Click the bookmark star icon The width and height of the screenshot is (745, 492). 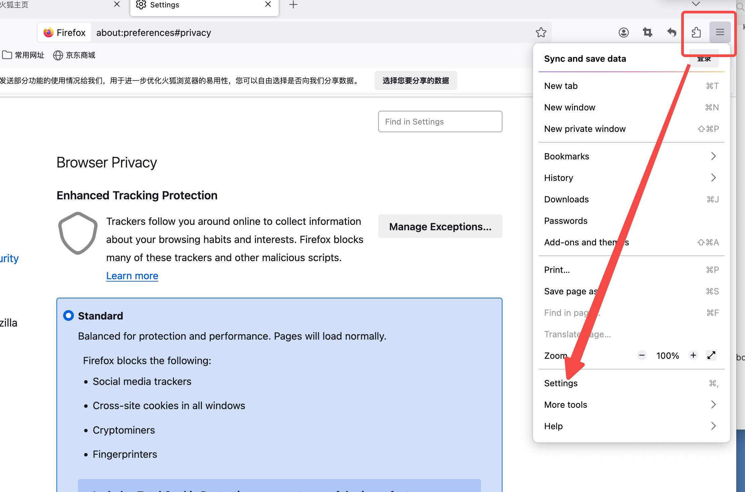click(541, 33)
